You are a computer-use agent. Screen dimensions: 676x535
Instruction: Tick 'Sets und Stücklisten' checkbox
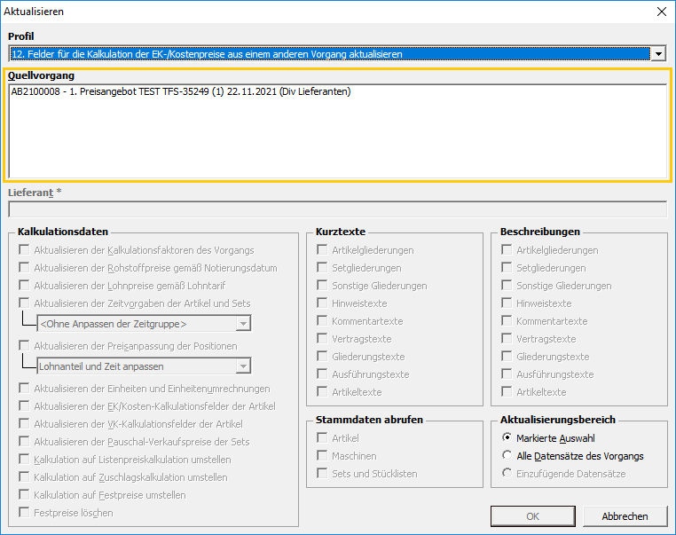[323, 474]
